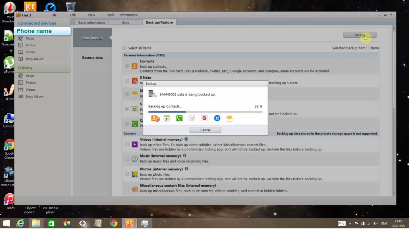The image size is (409, 230).
Task: Open the File menu
Action: (x=54, y=15)
